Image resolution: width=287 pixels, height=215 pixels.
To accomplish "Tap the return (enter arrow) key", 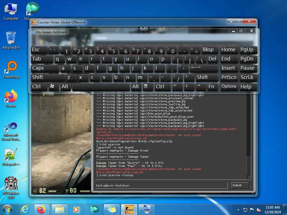I will click(x=204, y=68).
